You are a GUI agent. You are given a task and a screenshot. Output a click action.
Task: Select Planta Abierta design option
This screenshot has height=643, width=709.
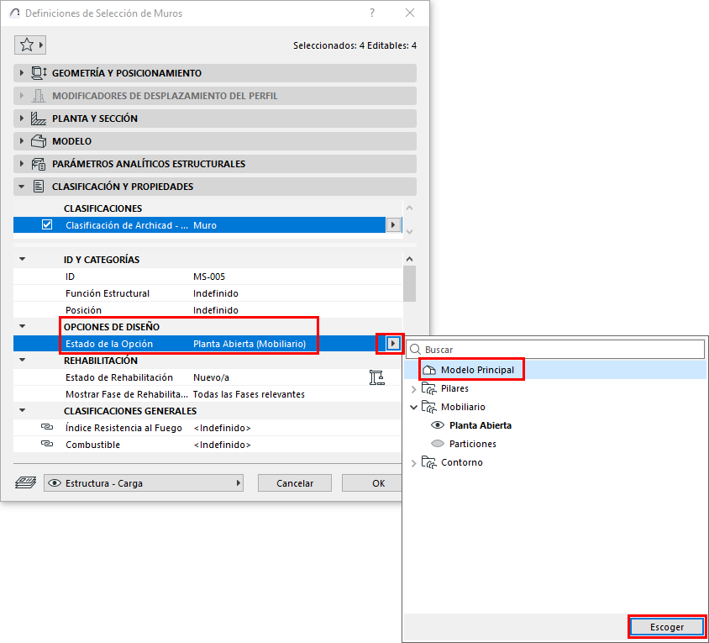(x=481, y=425)
